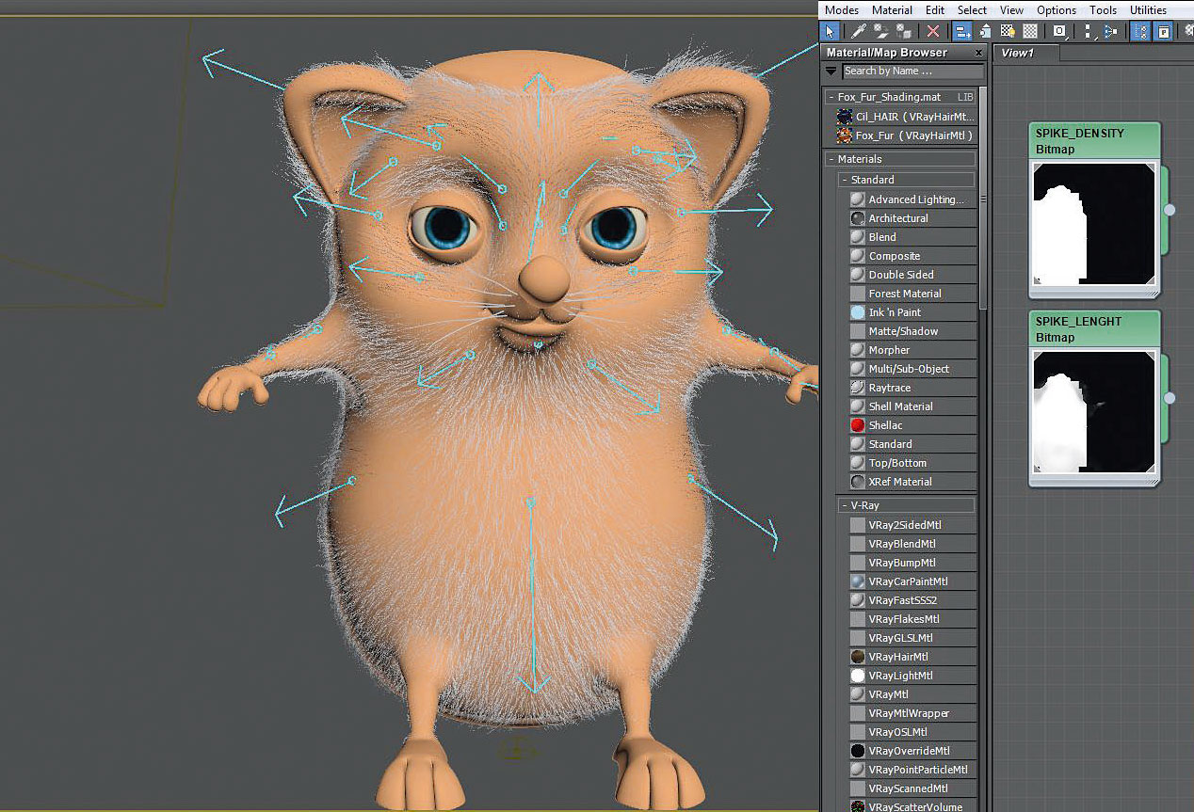Select Multi/Sub-Object material
Image resolution: width=1194 pixels, height=812 pixels.
[x=912, y=369]
